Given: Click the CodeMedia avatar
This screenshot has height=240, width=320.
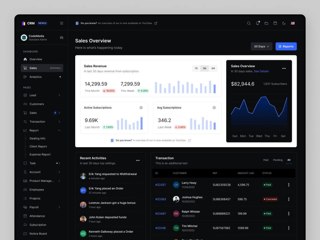Looking at the screenshot, I should pyautogui.click(x=24, y=37).
